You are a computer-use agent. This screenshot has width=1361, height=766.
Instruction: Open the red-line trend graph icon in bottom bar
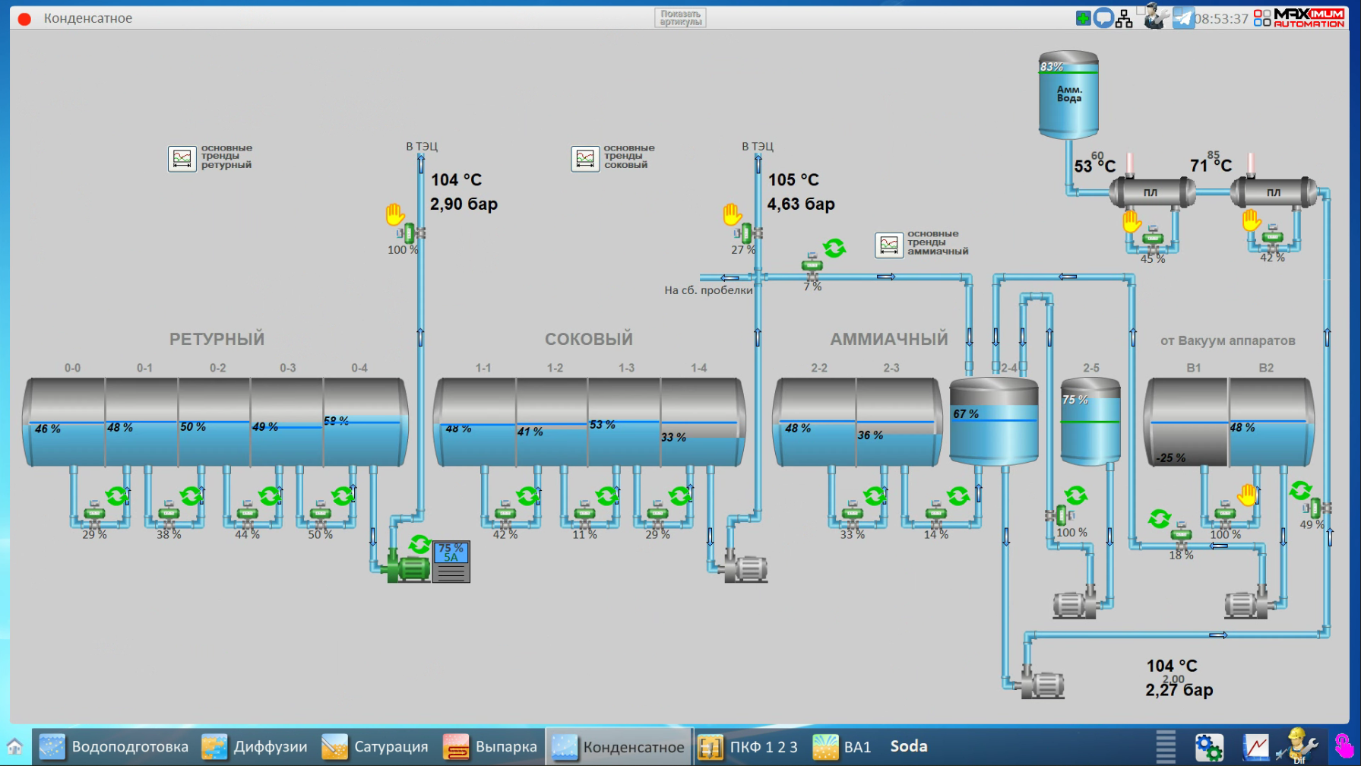pyautogui.click(x=1255, y=747)
